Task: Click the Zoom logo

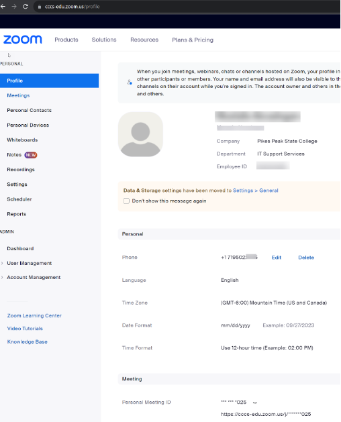Action: click(x=23, y=40)
